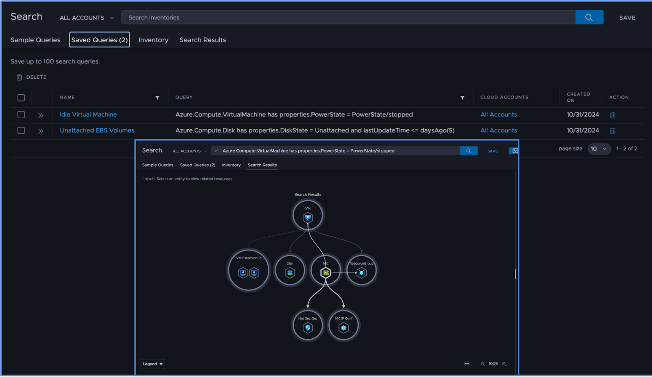Viewport: 652px width, 377px height.
Task: Select the VM node in the graph
Action: (308, 215)
